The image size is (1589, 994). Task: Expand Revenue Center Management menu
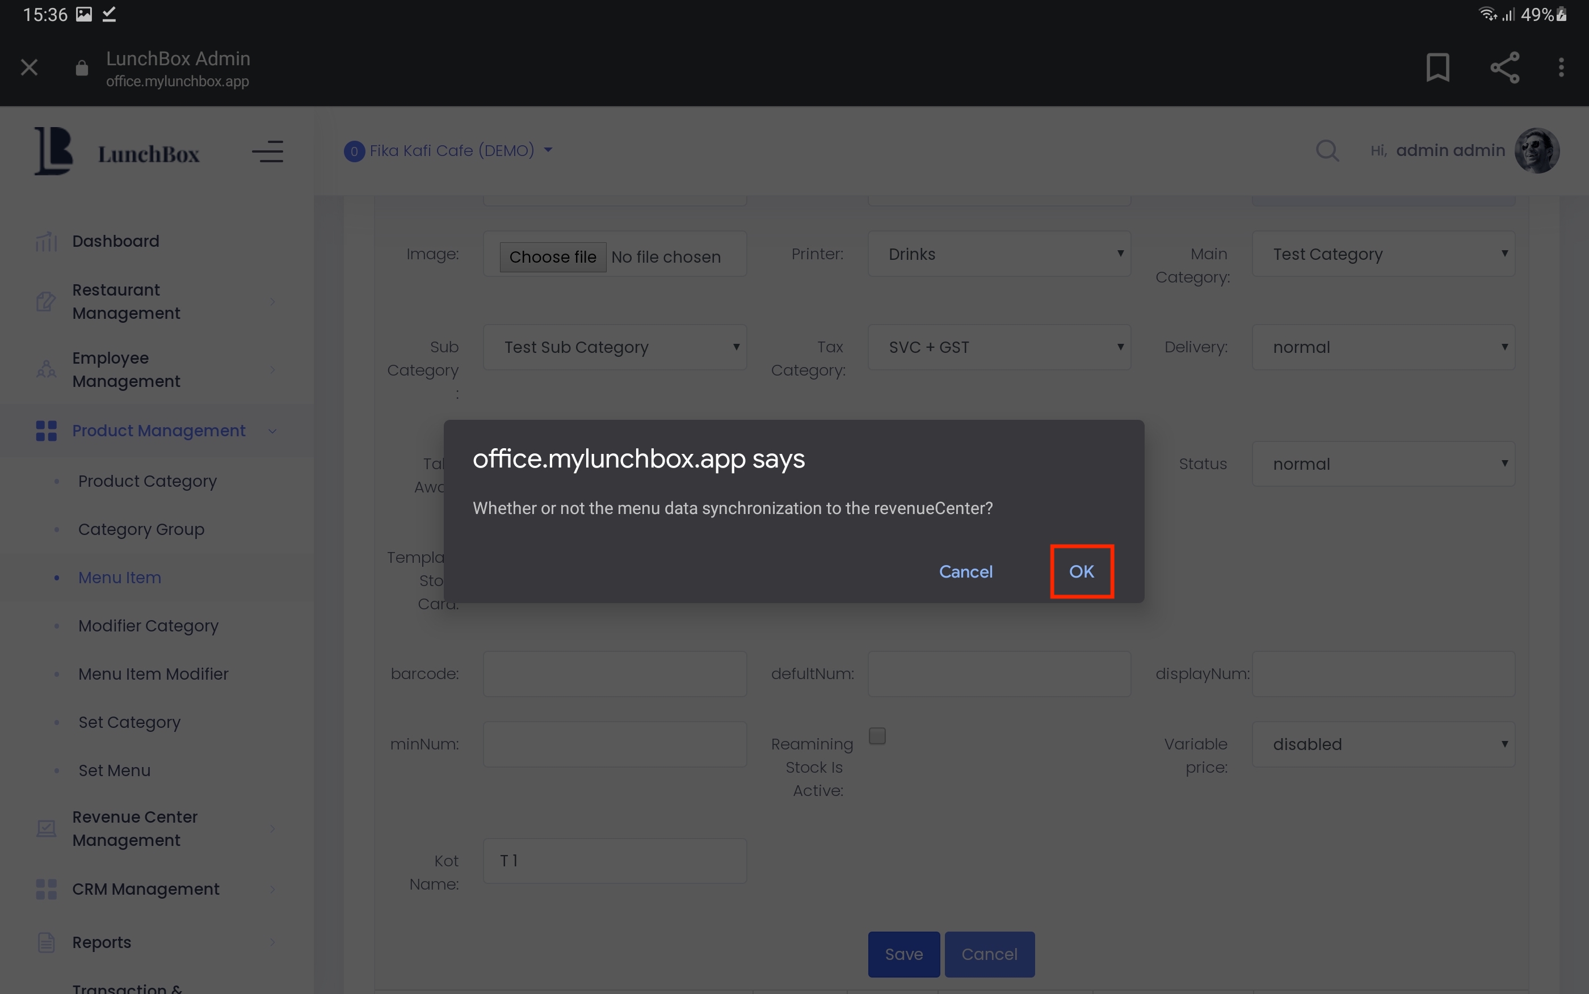point(134,828)
